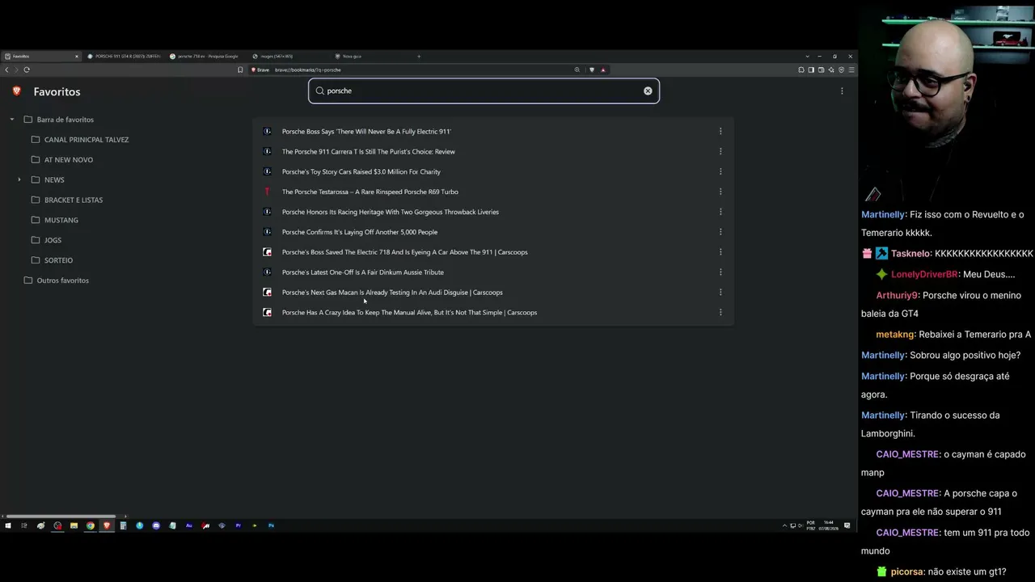1035x582 pixels.
Task: Open 'Porsche Confirms It's Laying Off' bookmark
Action: pyautogui.click(x=360, y=232)
